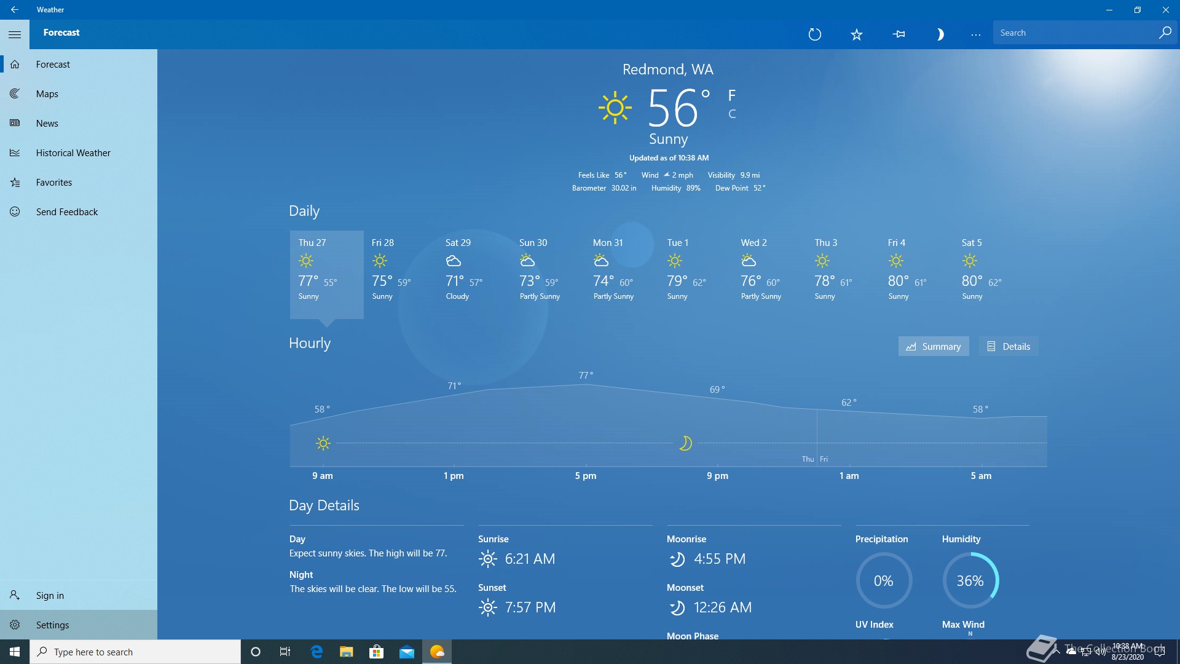Open the Forecast page in sidebar
This screenshot has width=1180, height=664.
(x=79, y=65)
